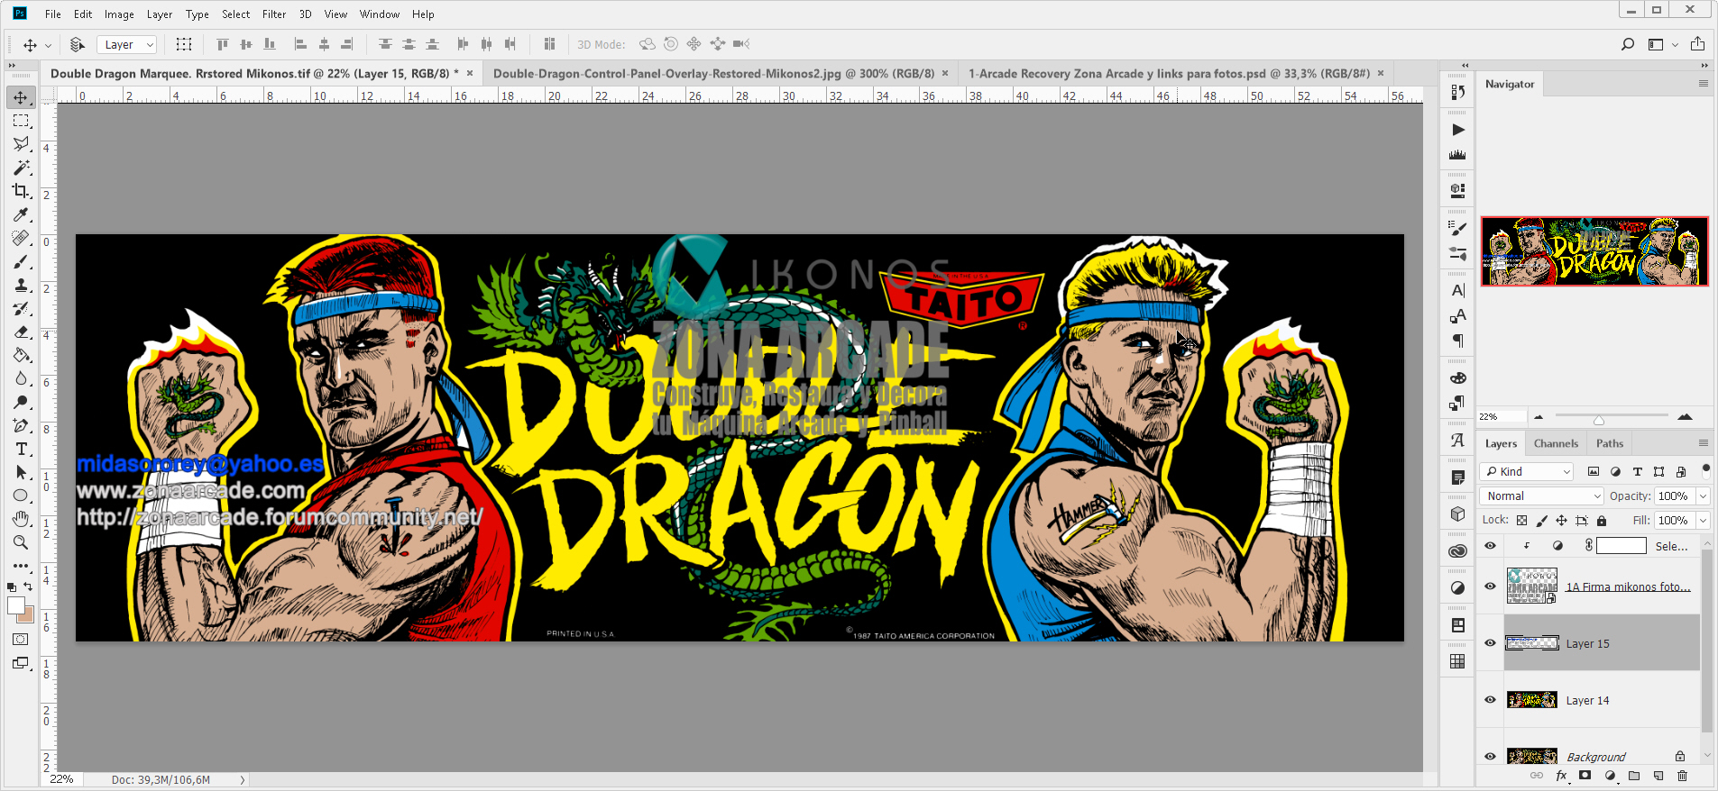Viewport: 1718px width, 791px height.
Task: Select the Blur tool
Action: pyautogui.click(x=21, y=378)
